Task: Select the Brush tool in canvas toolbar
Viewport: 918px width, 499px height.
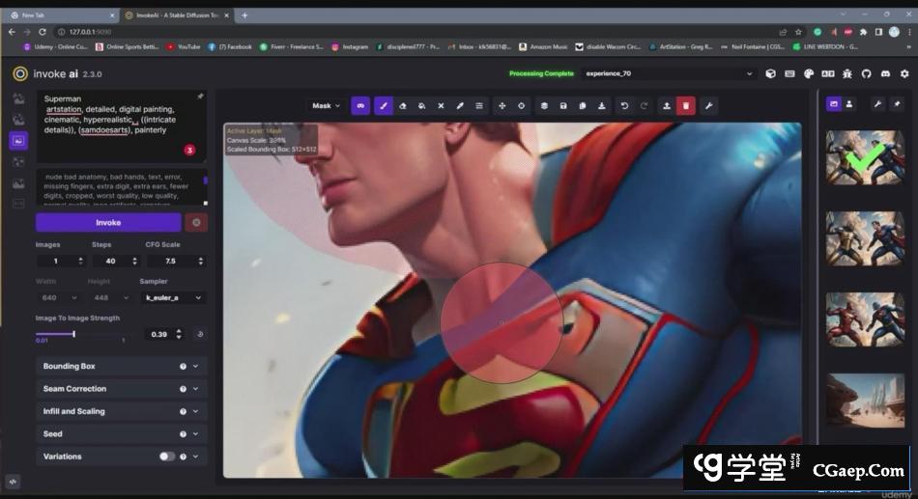Action: click(384, 106)
